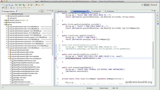Expand Referenced Libraries node

click(4, 22)
